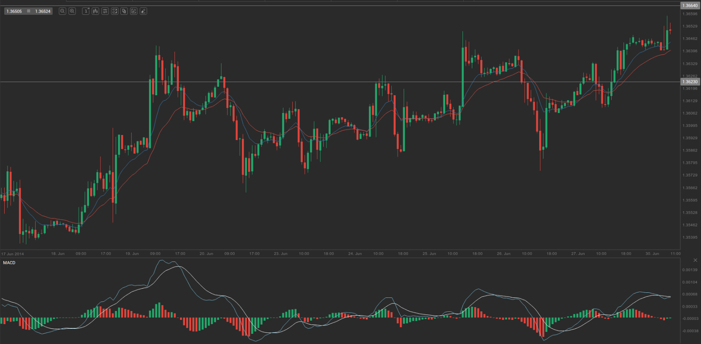Select the edit drawing tool
Screen dimensions: 701x344
[x=134, y=11]
